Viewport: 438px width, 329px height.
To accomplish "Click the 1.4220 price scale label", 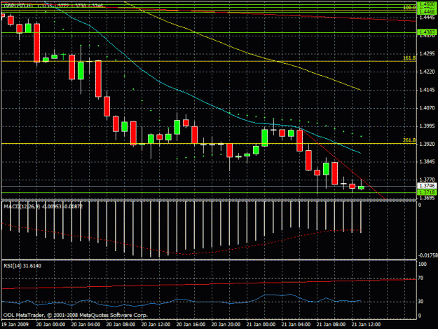I will (427, 72).
